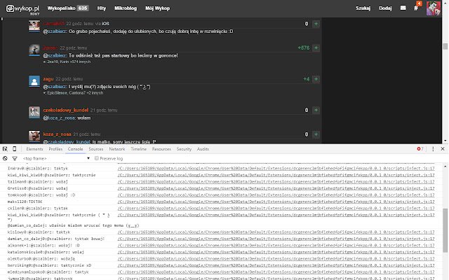Upvote czekoladowy_kundel's comment with plus button
The height and width of the screenshot is (280, 449).
pyautogui.click(x=316, y=111)
